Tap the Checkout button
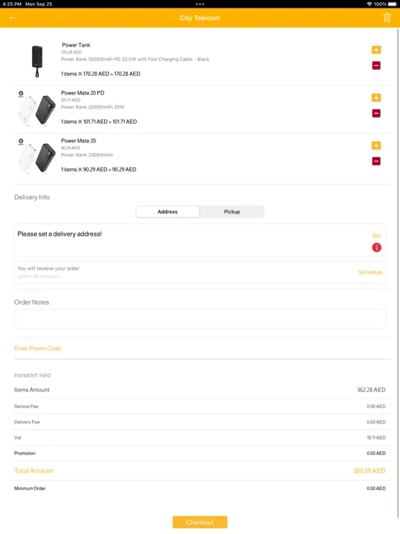Image resolution: width=400 pixels, height=534 pixels. click(200, 522)
